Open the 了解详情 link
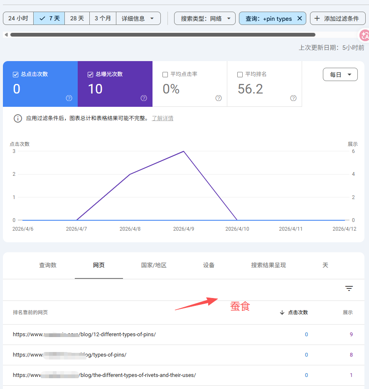The image size is (369, 389). 162,118
